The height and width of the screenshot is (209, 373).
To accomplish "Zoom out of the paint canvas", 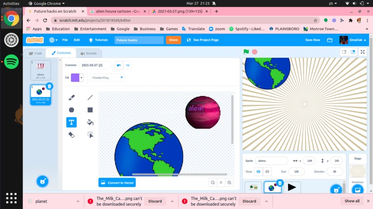I will click(213, 183).
